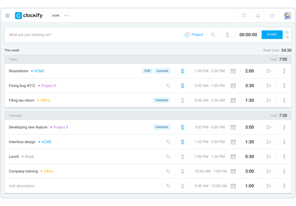Open the user menu via profile avatar

pyautogui.click(x=287, y=15)
